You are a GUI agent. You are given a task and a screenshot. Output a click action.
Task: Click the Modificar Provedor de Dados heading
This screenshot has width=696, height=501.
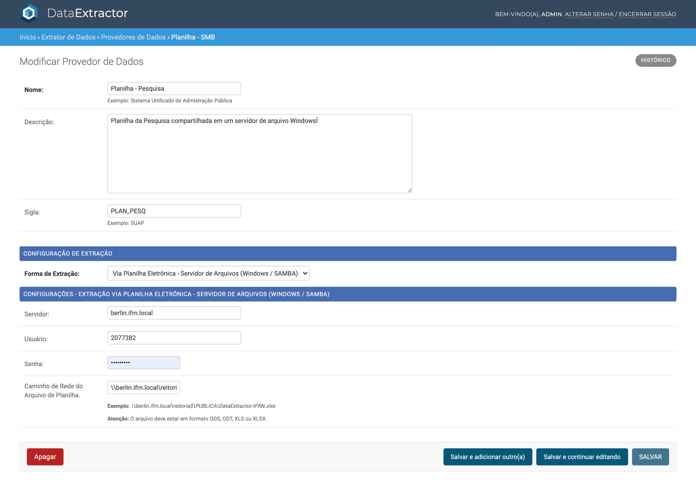(x=81, y=61)
